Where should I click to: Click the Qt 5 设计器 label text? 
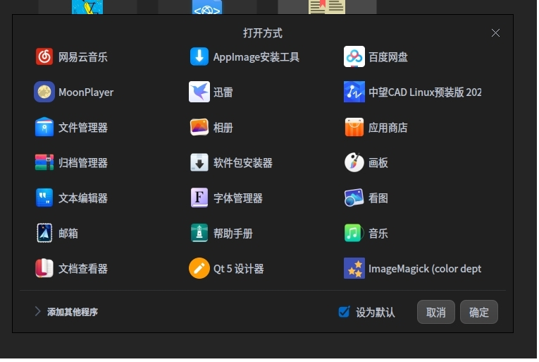pyautogui.click(x=239, y=269)
